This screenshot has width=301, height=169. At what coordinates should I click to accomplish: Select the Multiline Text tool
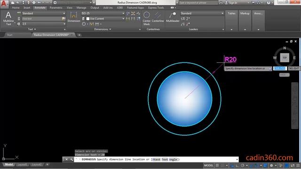click(x=8, y=18)
